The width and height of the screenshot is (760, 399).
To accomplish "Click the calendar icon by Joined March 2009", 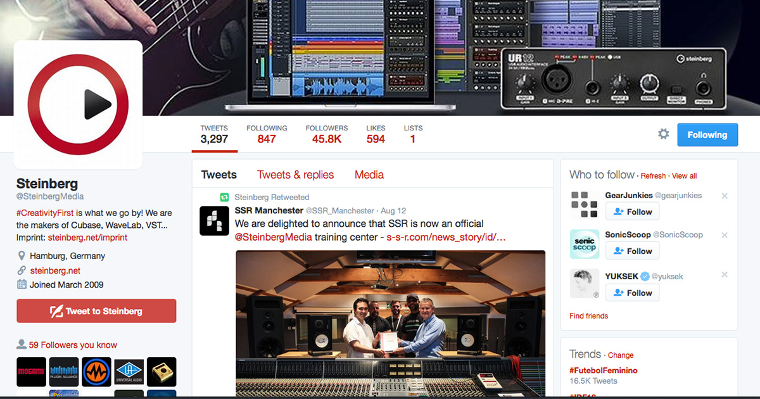I will (x=22, y=284).
